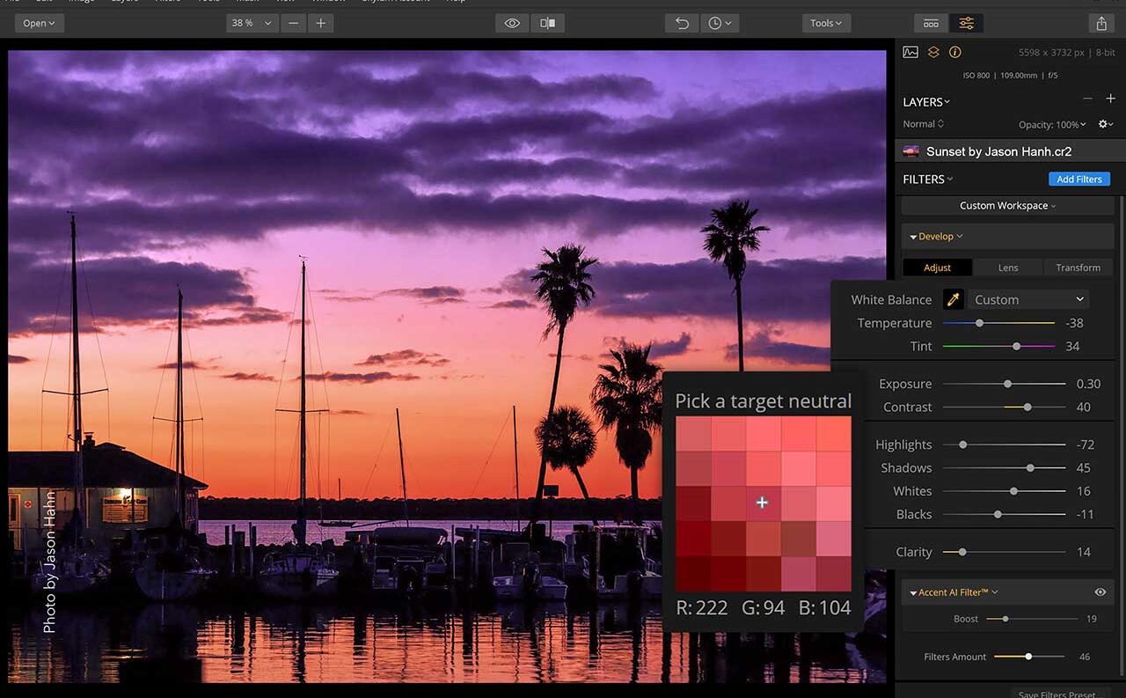Click the Undo arrow in toolbar
Screen dimensions: 1126x698
click(x=682, y=23)
